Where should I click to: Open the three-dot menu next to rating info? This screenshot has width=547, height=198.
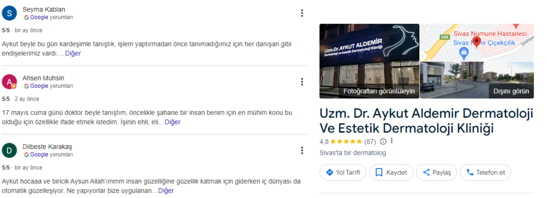(392, 141)
